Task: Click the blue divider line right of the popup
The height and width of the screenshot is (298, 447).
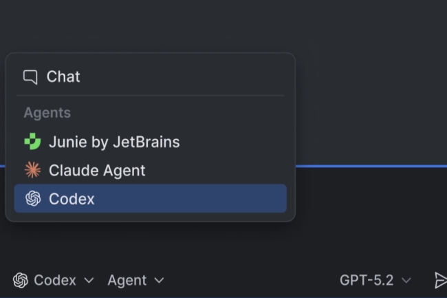Action: pos(371,166)
